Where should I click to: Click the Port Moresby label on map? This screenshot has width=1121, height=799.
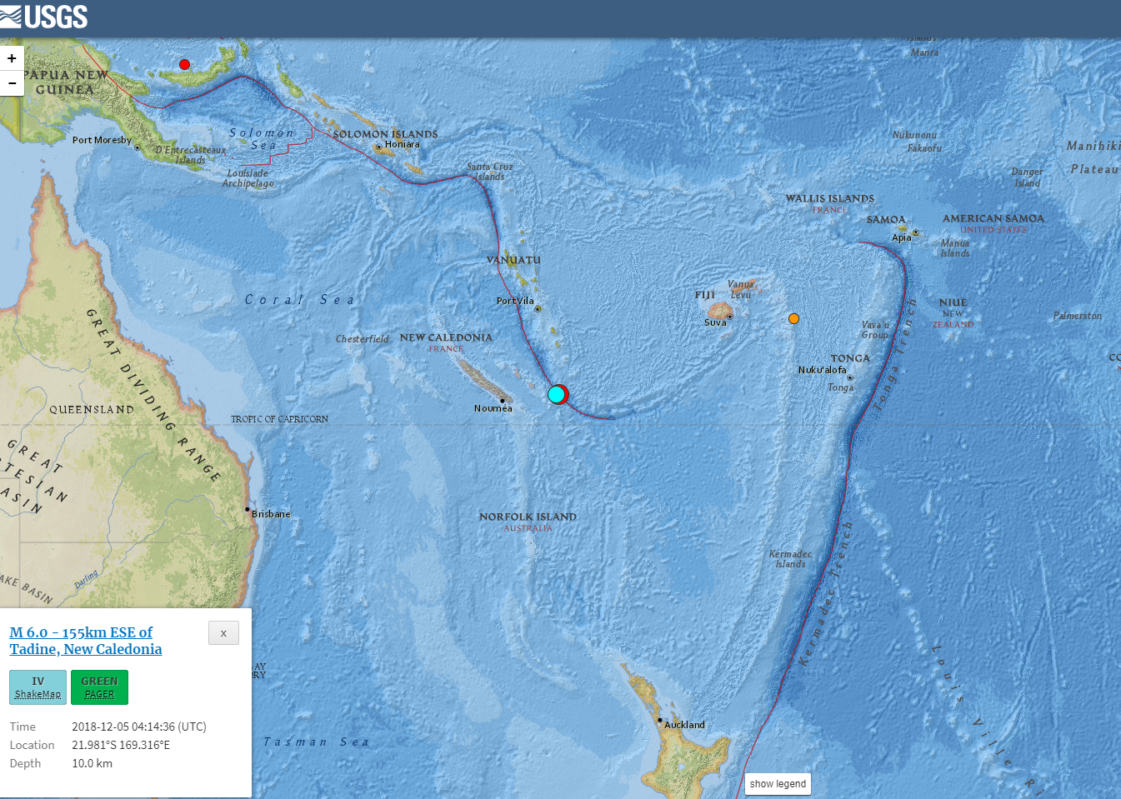[x=102, y=140]
